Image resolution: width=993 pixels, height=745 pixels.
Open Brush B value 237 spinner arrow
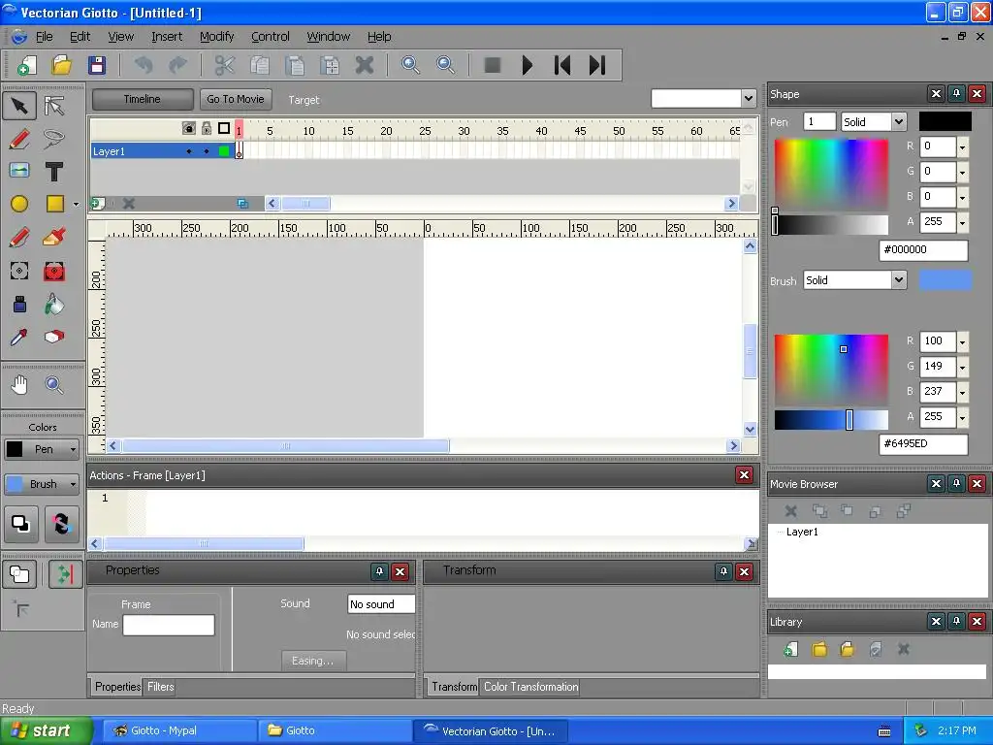pos(962,393)
